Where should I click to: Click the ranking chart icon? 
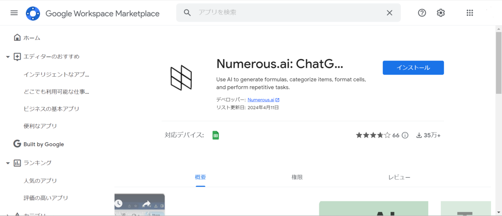pyautogui.click(x=17, y=163)
